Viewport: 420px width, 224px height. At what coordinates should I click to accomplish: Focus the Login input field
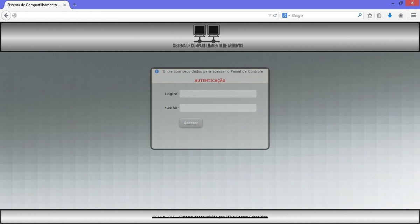coord(218,94)
